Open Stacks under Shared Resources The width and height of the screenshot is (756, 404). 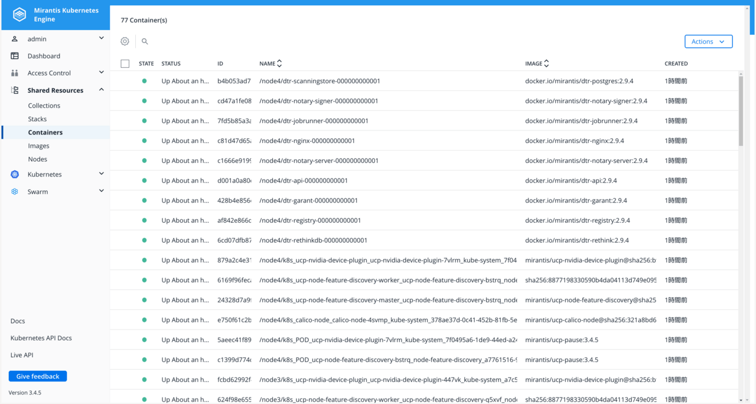[37, 119]
